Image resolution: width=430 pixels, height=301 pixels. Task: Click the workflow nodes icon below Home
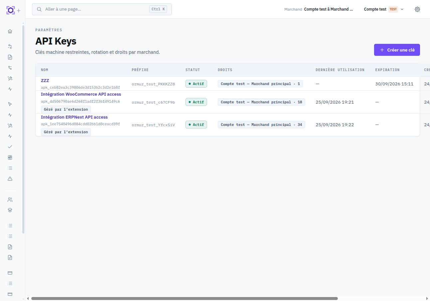pyautogui.click(x=10, y=47)
